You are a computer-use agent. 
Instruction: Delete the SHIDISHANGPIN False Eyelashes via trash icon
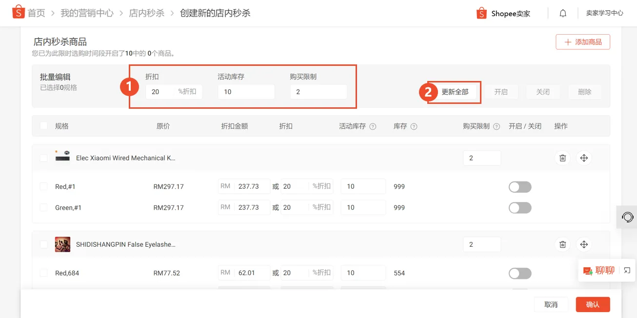click(562, 244)
